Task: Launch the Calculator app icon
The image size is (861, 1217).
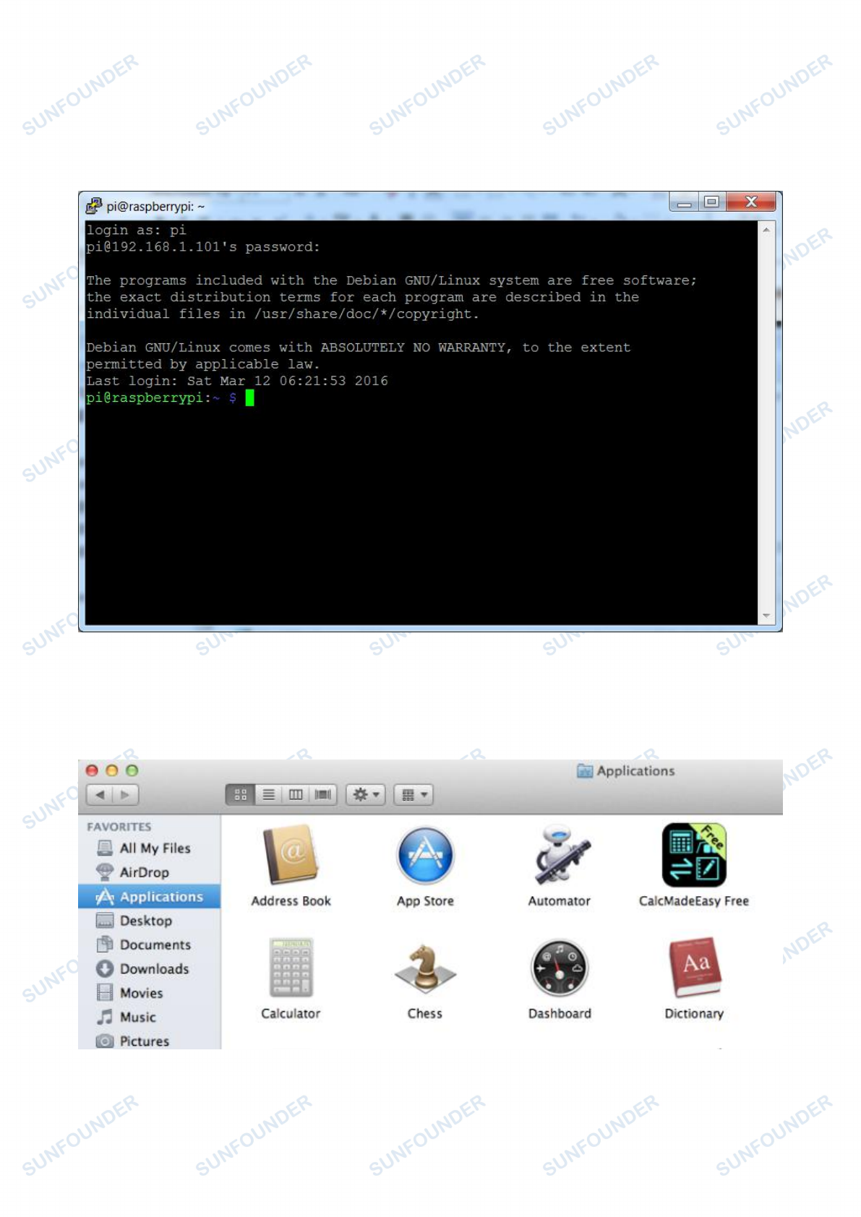Action: 291,968
